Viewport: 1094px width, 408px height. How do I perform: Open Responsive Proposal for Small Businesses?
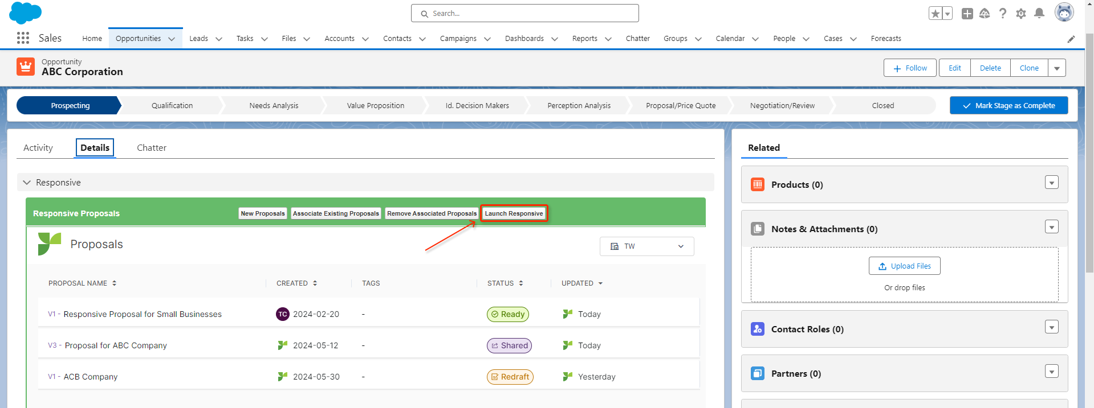coord(143,314)
